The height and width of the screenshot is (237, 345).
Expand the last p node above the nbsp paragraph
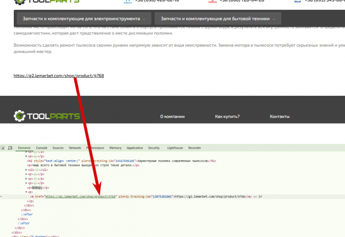pos(26,183)
